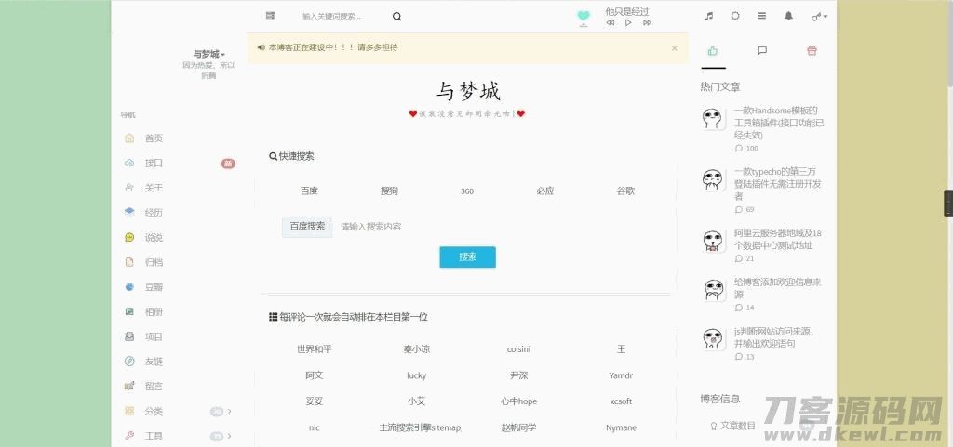Open the 友链 compass icon in sidebar
953x447 pixels.
(x=129, y=362)
